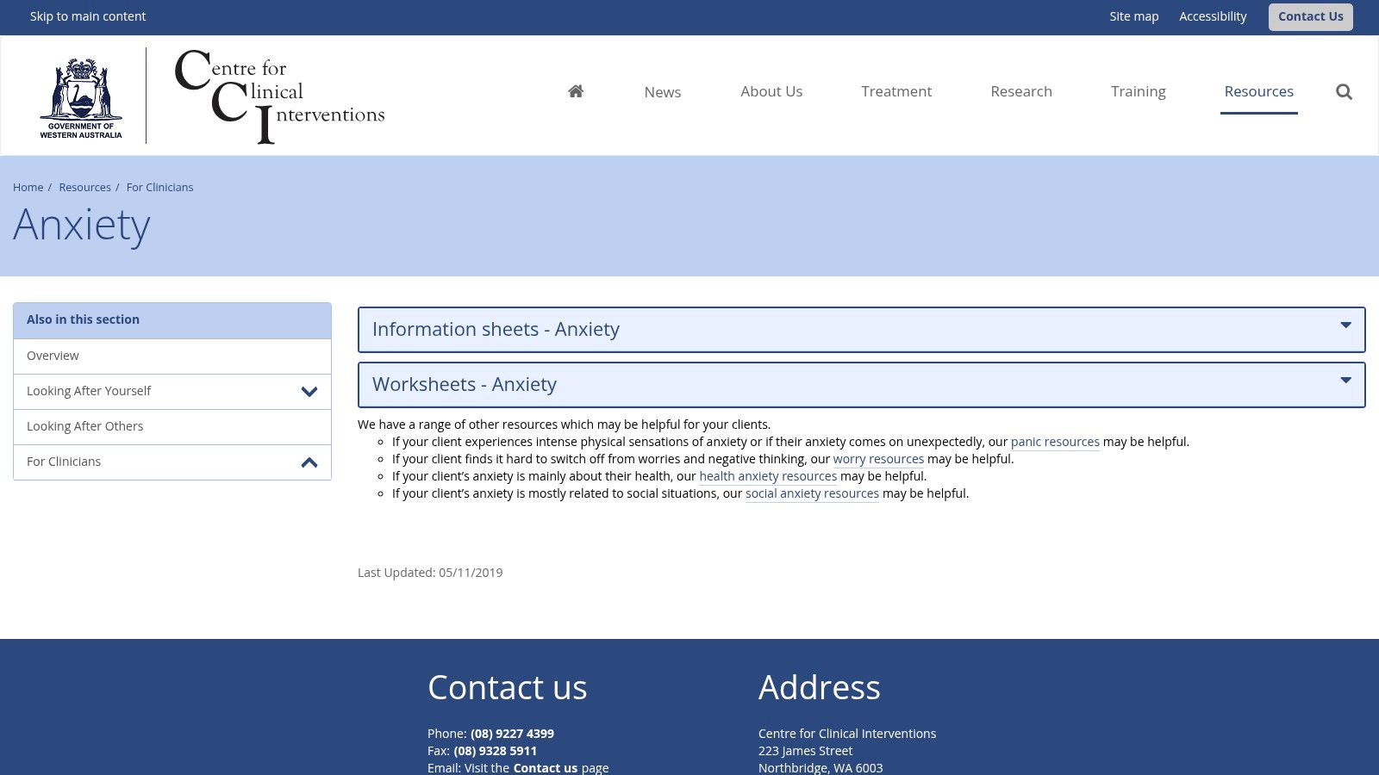Open the News menu item

pyautogui.click(x=663, y=92)
